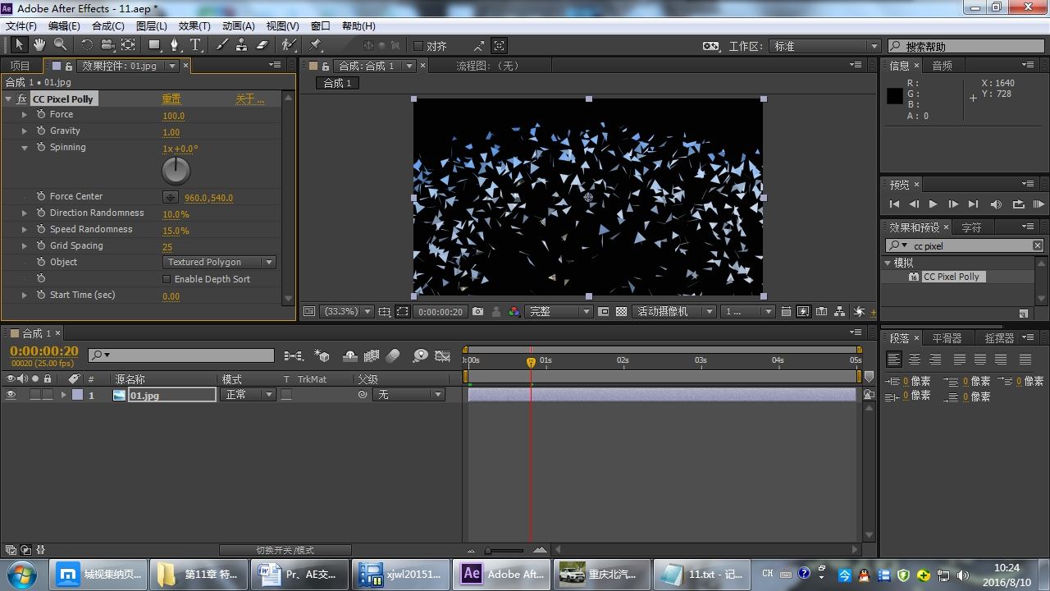The height and width of the screenshot is (591, 1050).
Task: Select CC Pixel Polly in effects presets list
Action: (x=951, y=277)
